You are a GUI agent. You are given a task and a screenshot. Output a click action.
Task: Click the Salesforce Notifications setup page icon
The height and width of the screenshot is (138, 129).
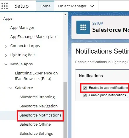pos(83,27)
